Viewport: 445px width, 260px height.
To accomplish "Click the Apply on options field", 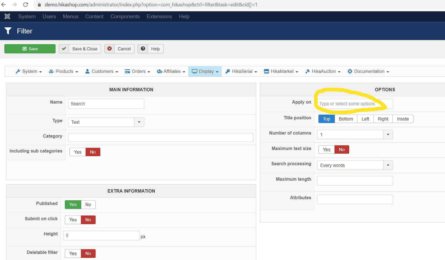I will (355, 104).
